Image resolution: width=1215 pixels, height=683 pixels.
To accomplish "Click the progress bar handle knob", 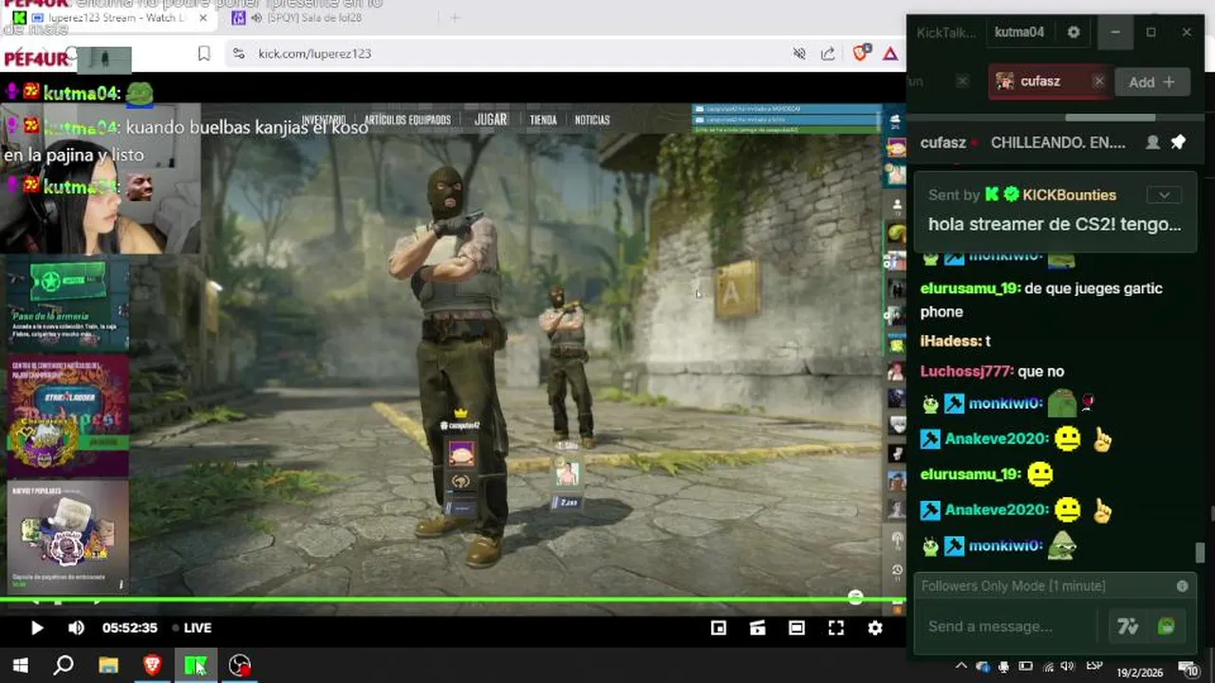I will [x=855, y=598].
